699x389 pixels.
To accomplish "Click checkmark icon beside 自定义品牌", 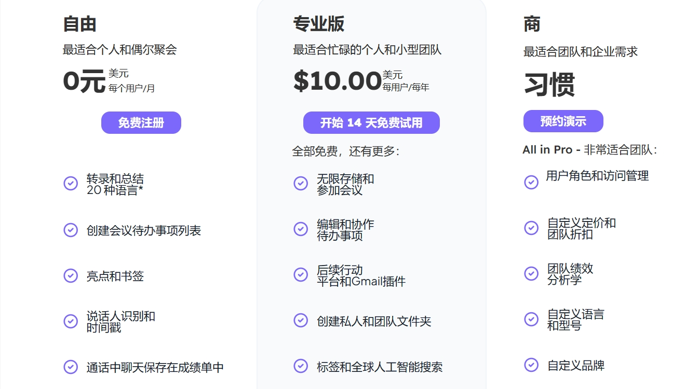I will point(531,365).
